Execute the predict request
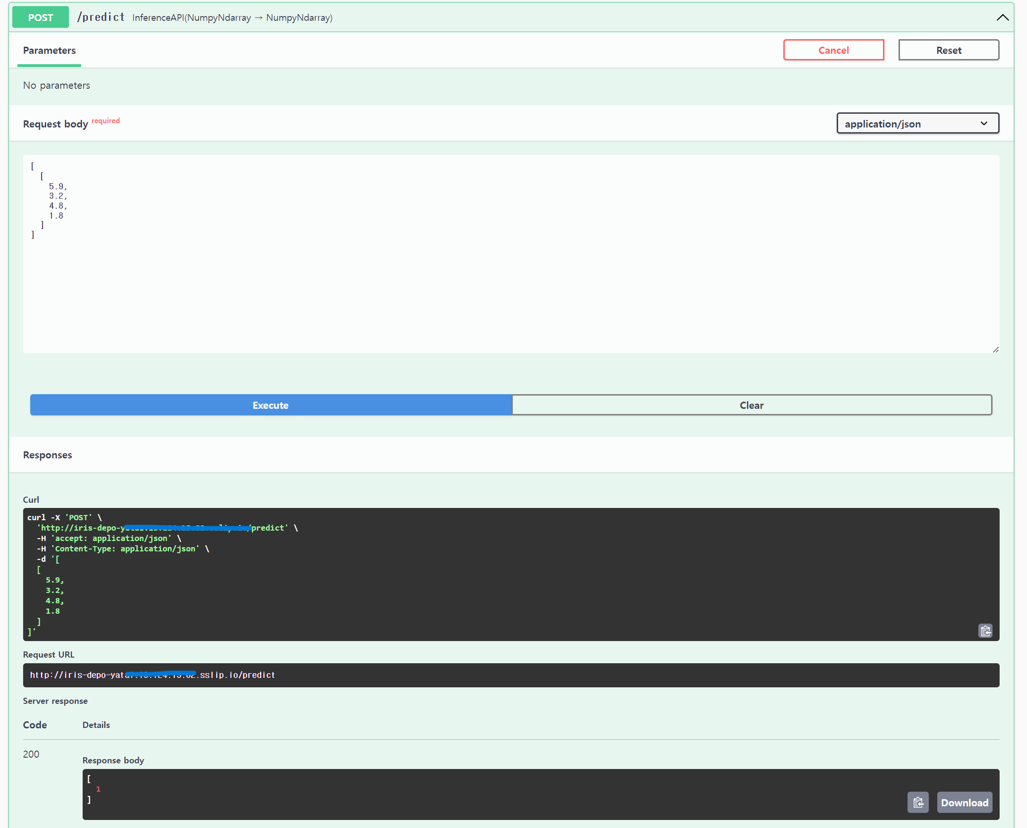Screen dimensions: 1027x828 coord(271,405)
